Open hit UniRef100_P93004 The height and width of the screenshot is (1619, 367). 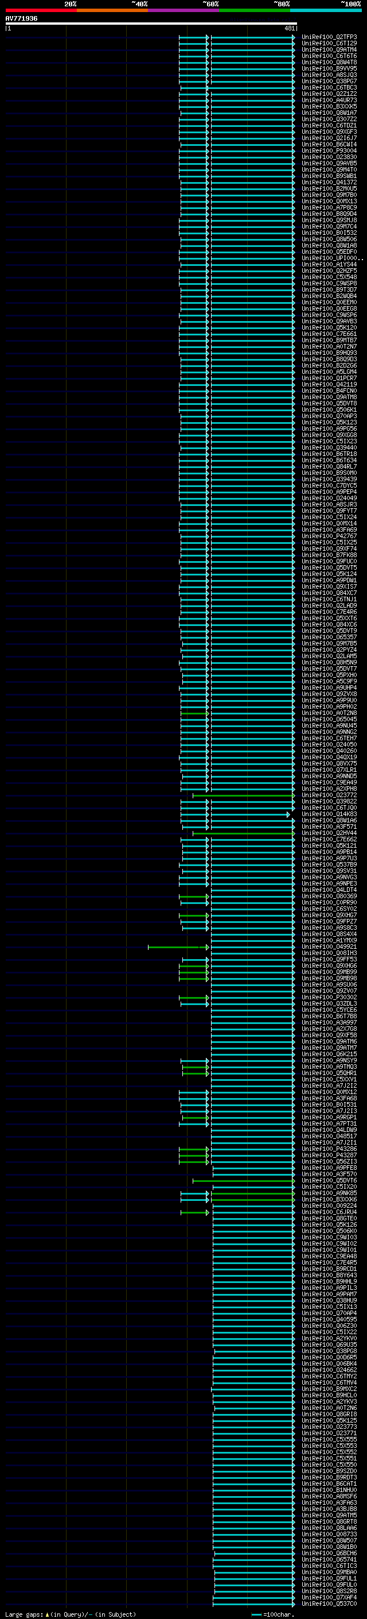329,151
